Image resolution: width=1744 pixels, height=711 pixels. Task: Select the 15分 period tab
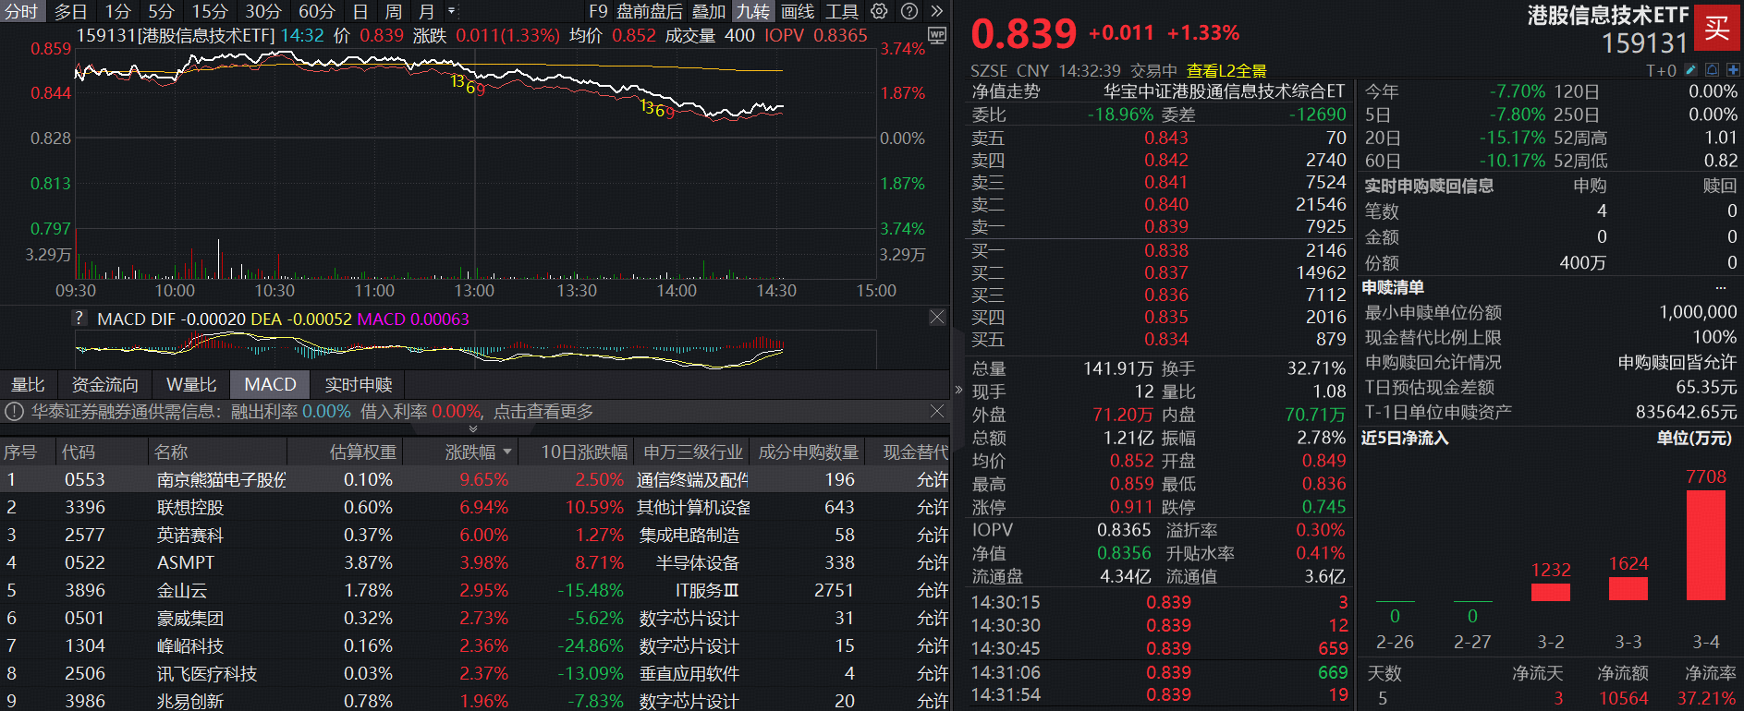pos(209,11)
